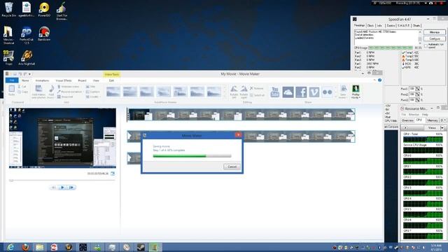Click the preview seek bar slider
448x252 pixels.
pyautogui.click(x=11, y=181)
